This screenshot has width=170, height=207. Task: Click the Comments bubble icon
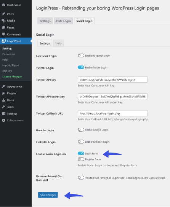3,34
